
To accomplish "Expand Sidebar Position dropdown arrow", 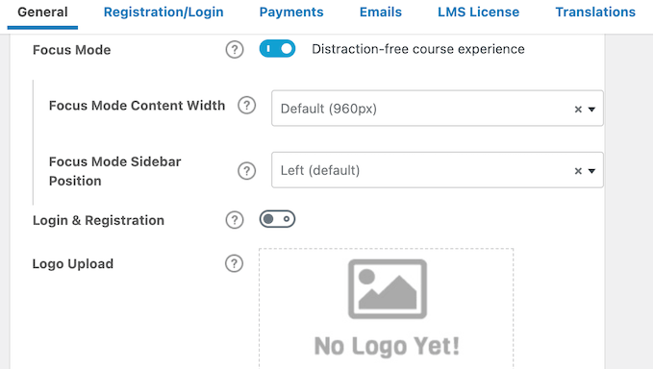I will point(591,171).
